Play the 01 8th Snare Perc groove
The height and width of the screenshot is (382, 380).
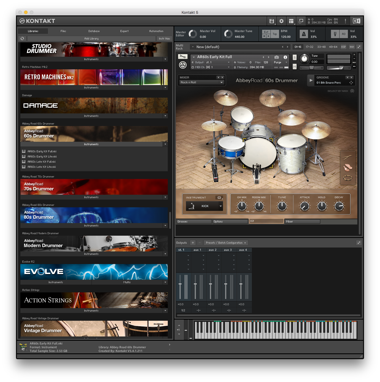coord(311,80)
